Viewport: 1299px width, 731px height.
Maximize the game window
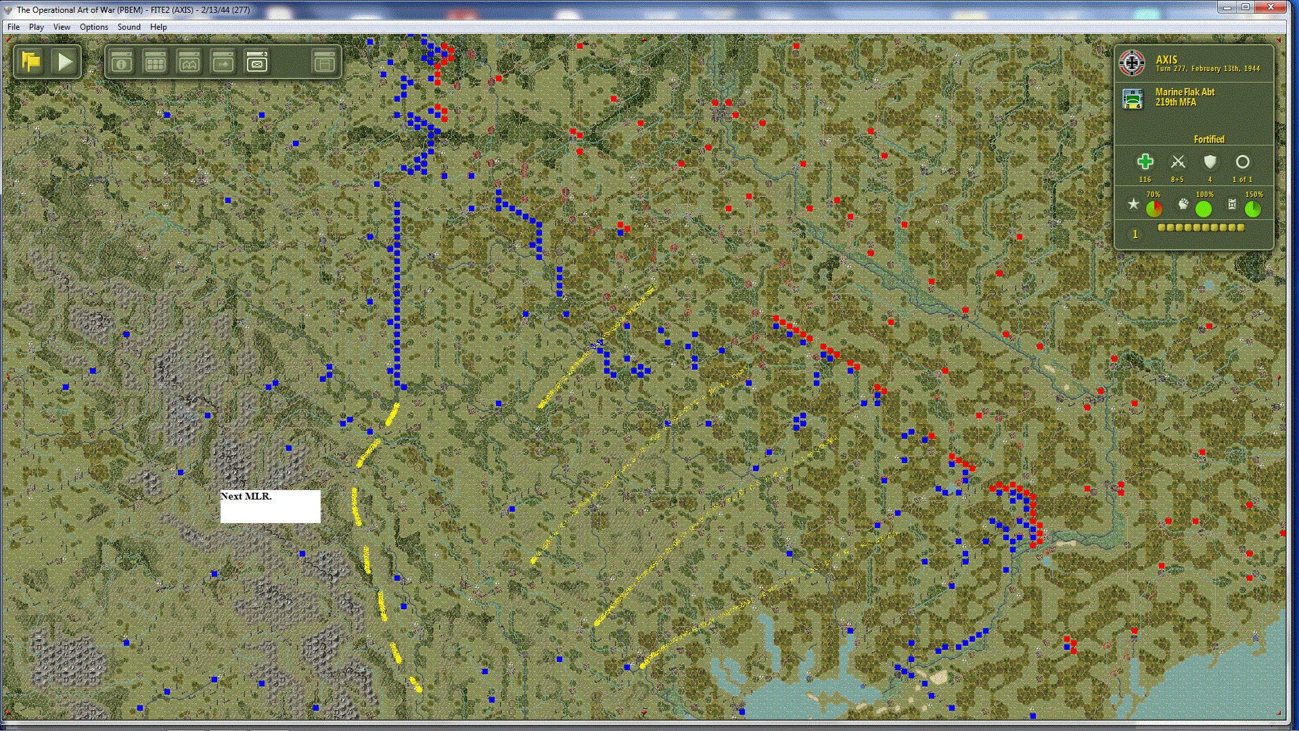click(1245, 7)
